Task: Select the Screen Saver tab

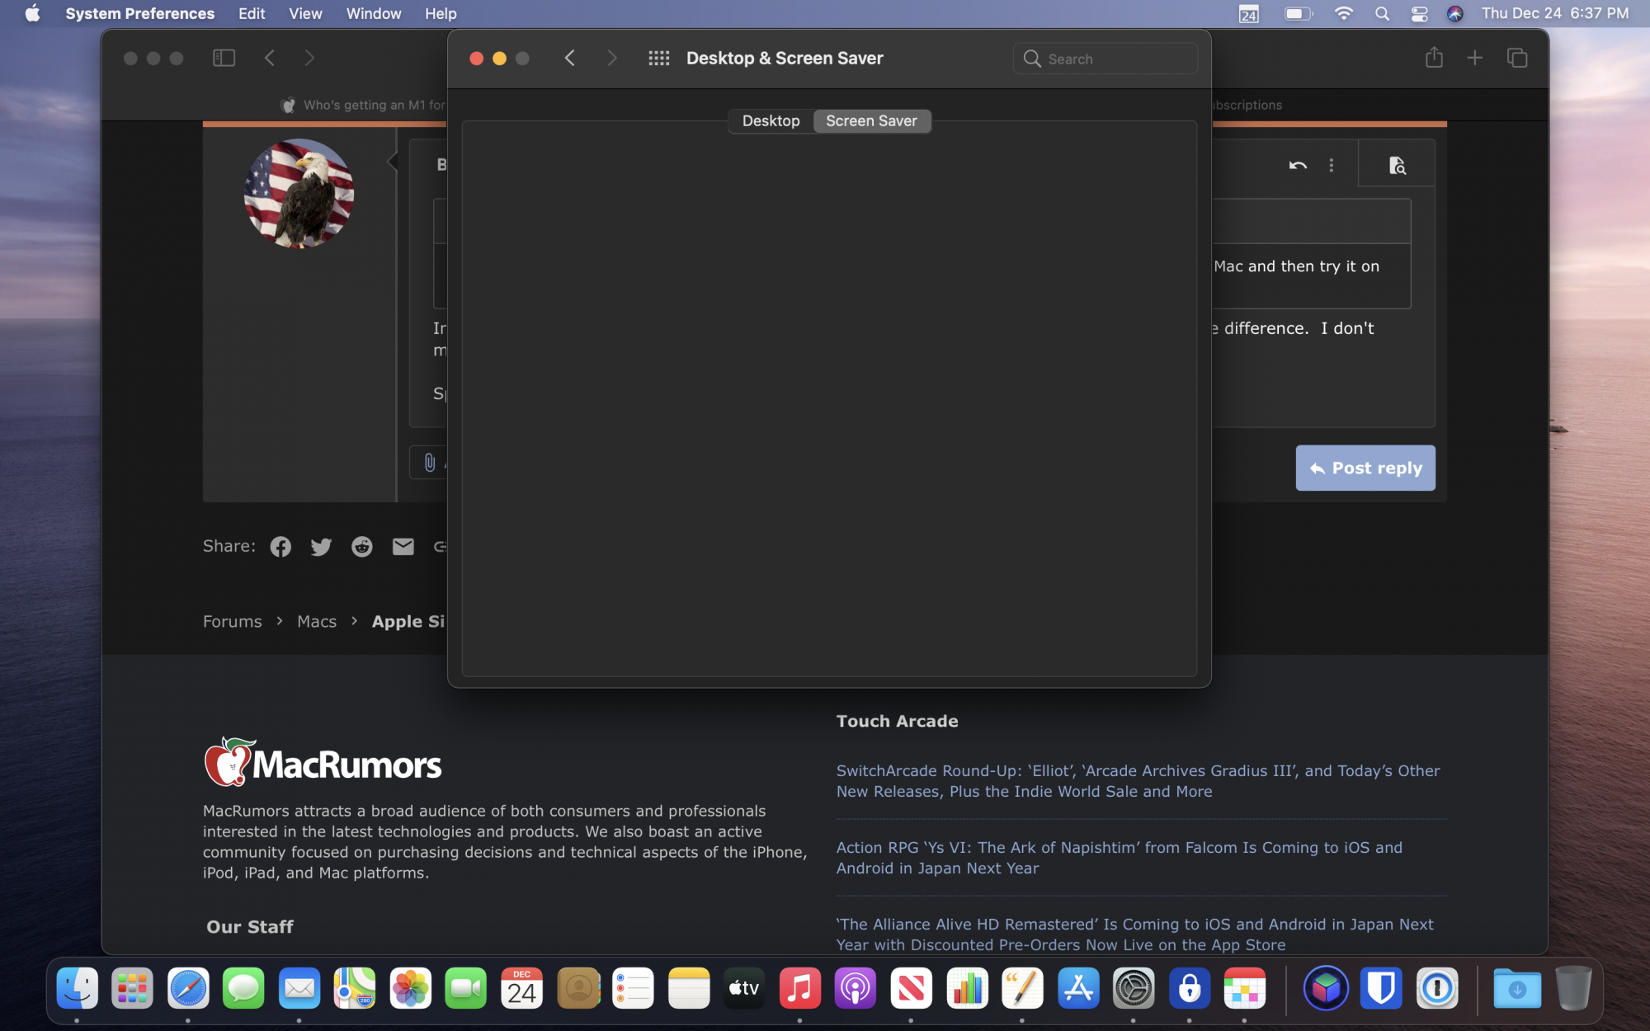Action: pos(871,120)
